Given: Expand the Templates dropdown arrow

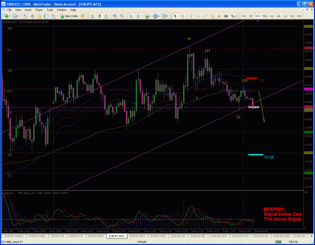Looking at the screenshot, I should (x=167, y=16).
